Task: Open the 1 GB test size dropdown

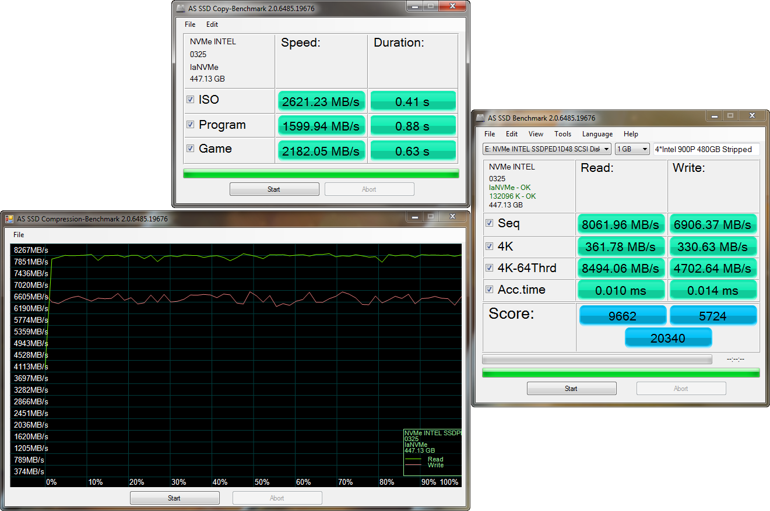Action: click(632, 149)
